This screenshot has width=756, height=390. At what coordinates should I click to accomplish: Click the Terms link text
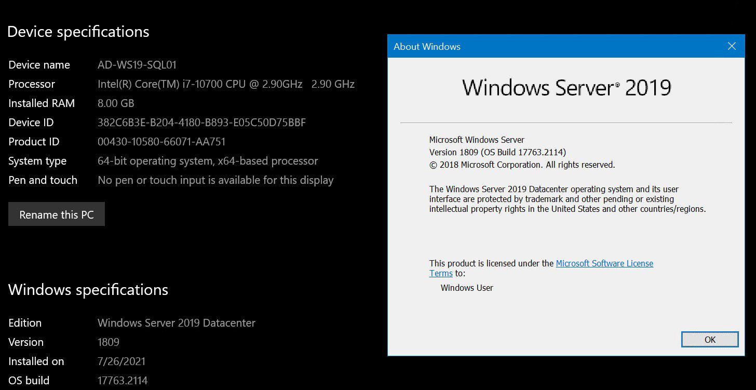pos(441,273)
